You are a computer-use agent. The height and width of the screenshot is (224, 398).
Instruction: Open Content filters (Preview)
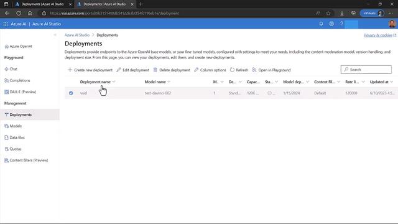(x=26, y=161)
